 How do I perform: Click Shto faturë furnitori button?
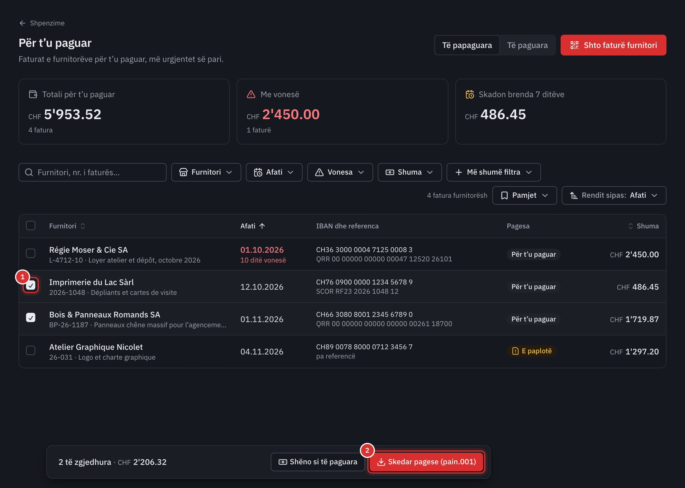[613, 45]
